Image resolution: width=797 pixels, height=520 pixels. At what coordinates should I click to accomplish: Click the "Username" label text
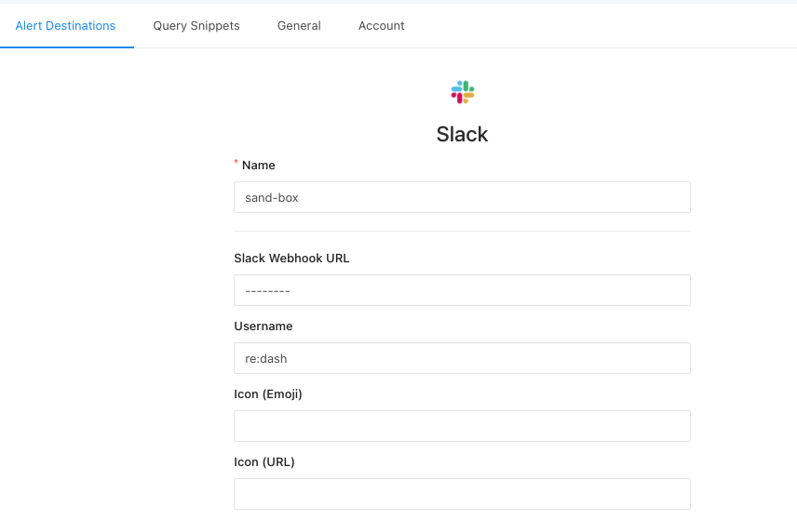coord(263,326)
